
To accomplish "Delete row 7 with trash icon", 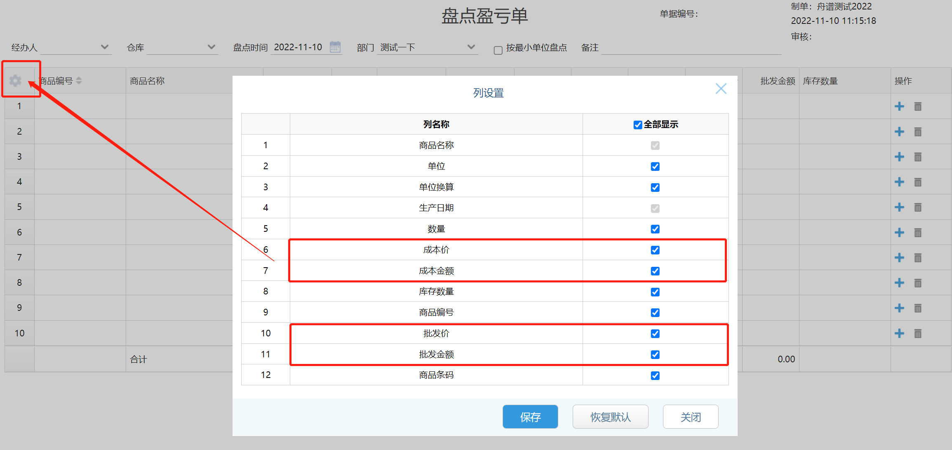I will click(x=918, y=258).
